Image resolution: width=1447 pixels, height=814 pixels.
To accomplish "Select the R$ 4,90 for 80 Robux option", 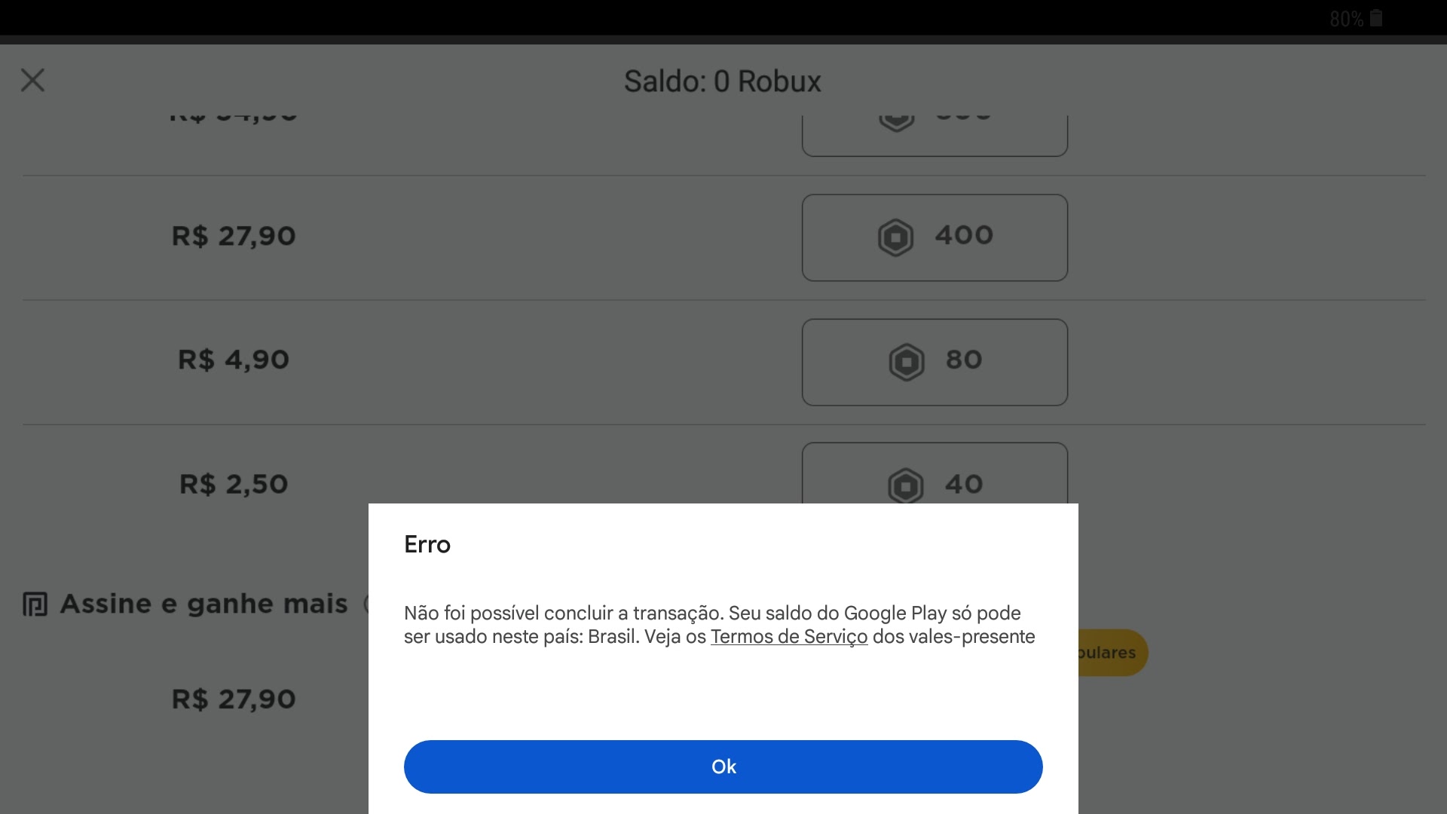I will pyautogui.click(x=933, y=361).
